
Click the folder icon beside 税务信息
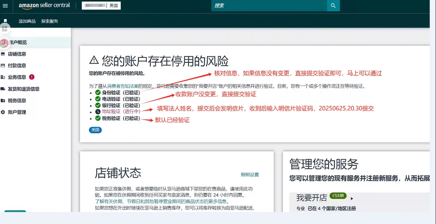(3, 101)
